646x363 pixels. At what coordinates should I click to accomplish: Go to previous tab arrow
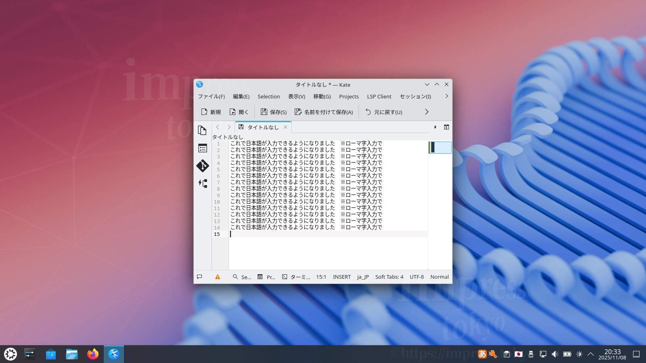(218, 127)
